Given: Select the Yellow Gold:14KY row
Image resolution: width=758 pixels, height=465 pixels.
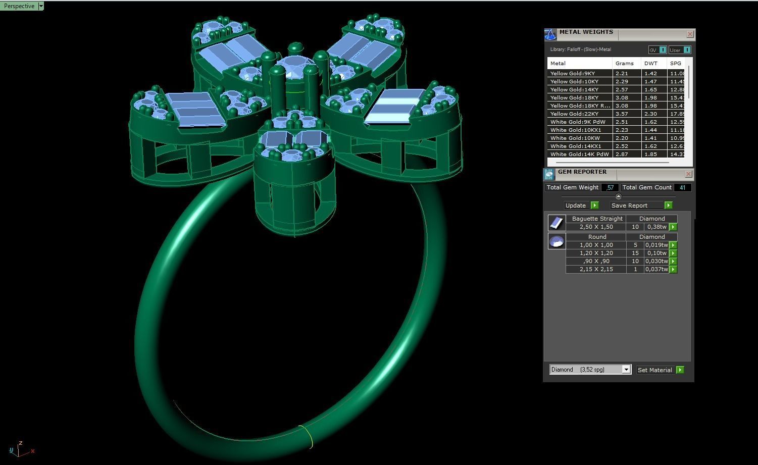Looking at the screenshot, I should coord(616,89).
